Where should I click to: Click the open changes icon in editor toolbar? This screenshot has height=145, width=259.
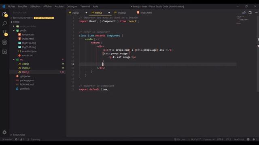tap(244, 12)
